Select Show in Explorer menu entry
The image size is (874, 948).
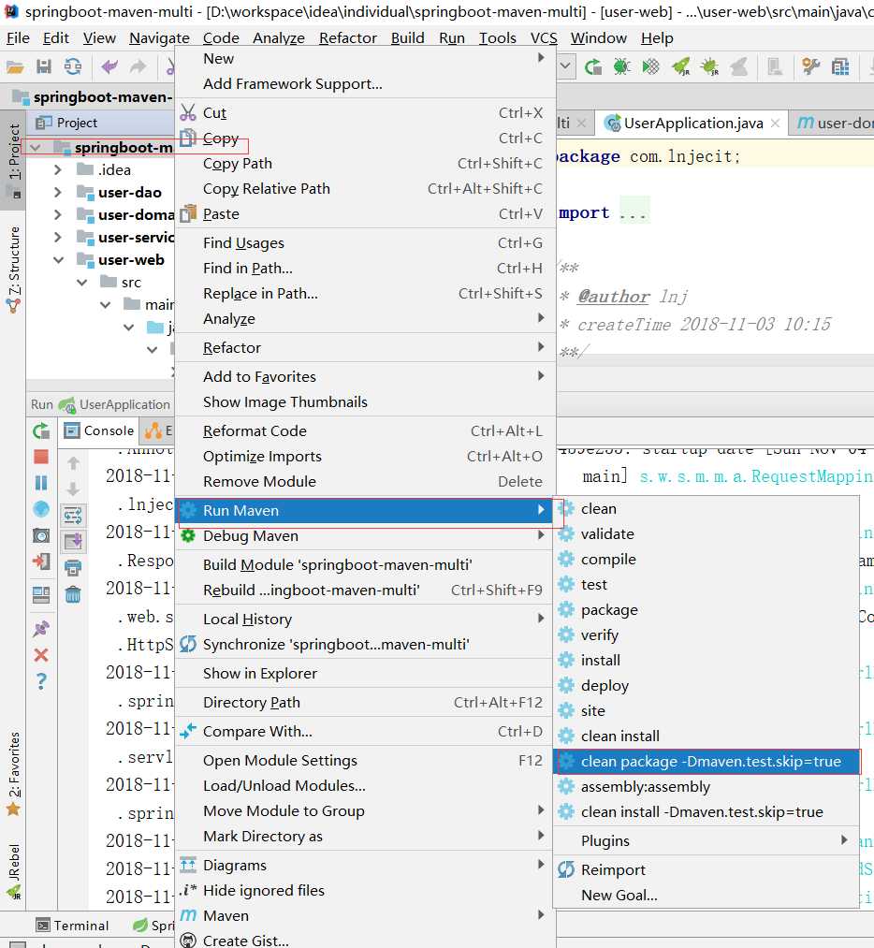click(x=365, y=673)
